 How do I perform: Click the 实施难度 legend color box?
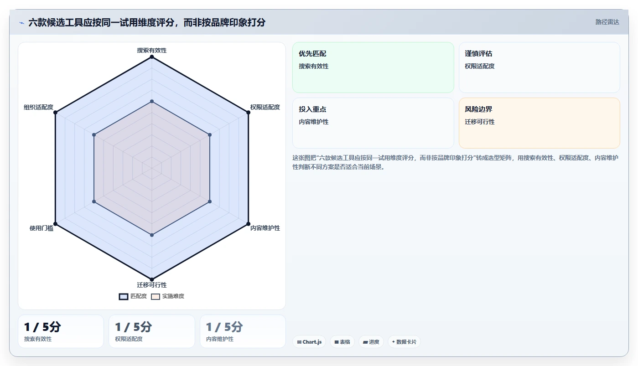[x=156, y=296]
